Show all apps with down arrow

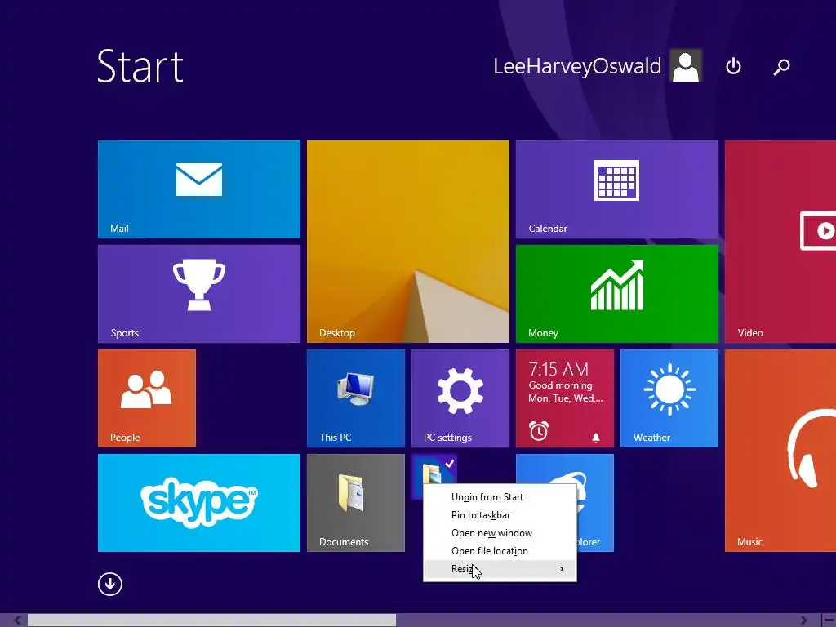110,584
